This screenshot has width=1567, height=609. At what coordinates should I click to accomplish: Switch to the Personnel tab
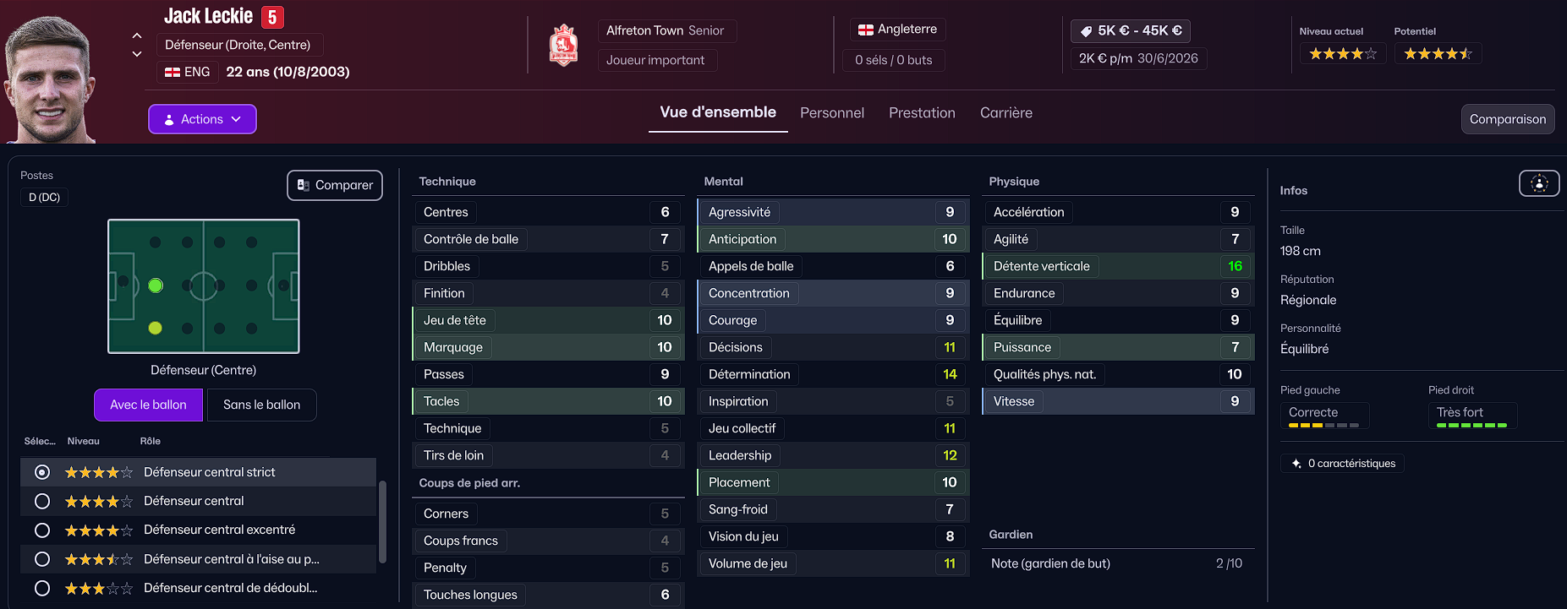coord(831,113)
